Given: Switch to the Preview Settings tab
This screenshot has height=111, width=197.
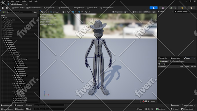Looking at the screenshot, I should click(181, 11).
